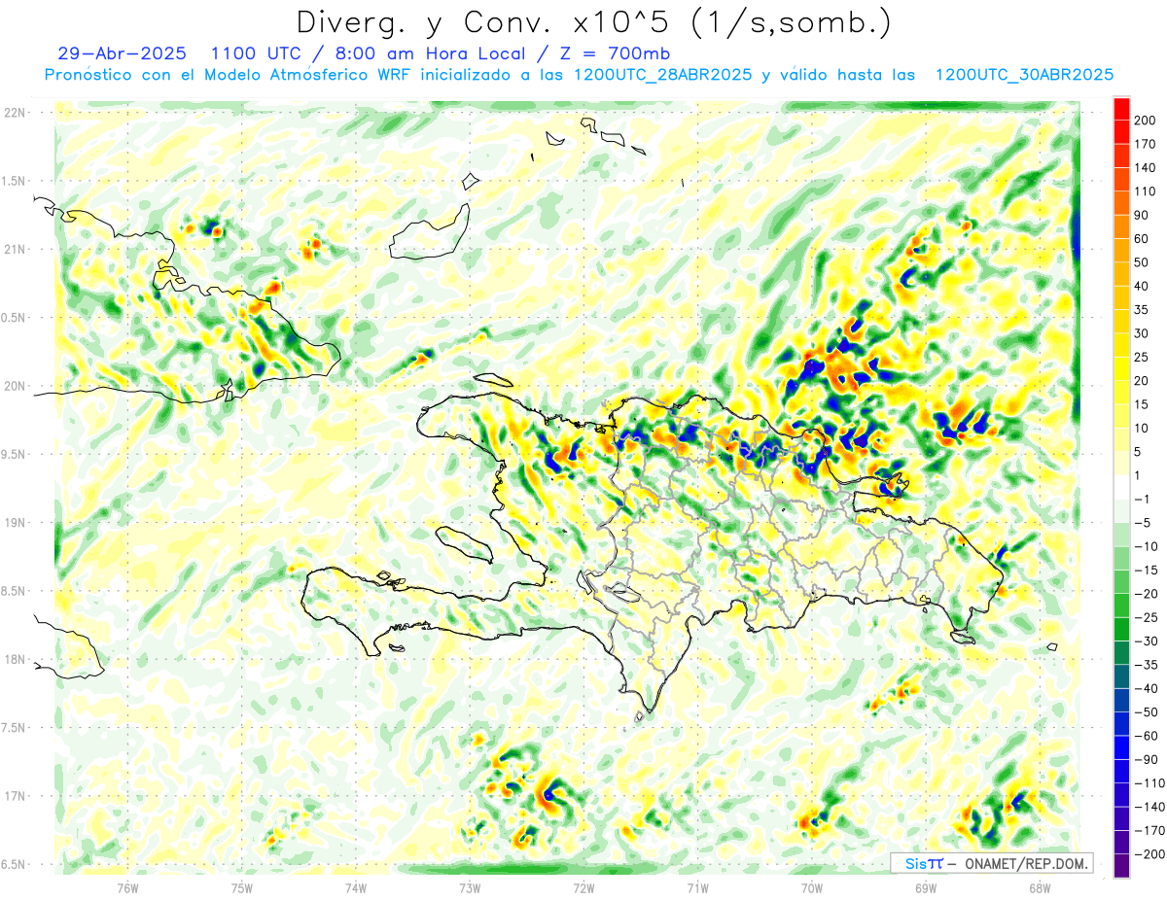The image size is (1167, 901).
Task: Click the top red swatch above 200
Action: point(1121,109)
